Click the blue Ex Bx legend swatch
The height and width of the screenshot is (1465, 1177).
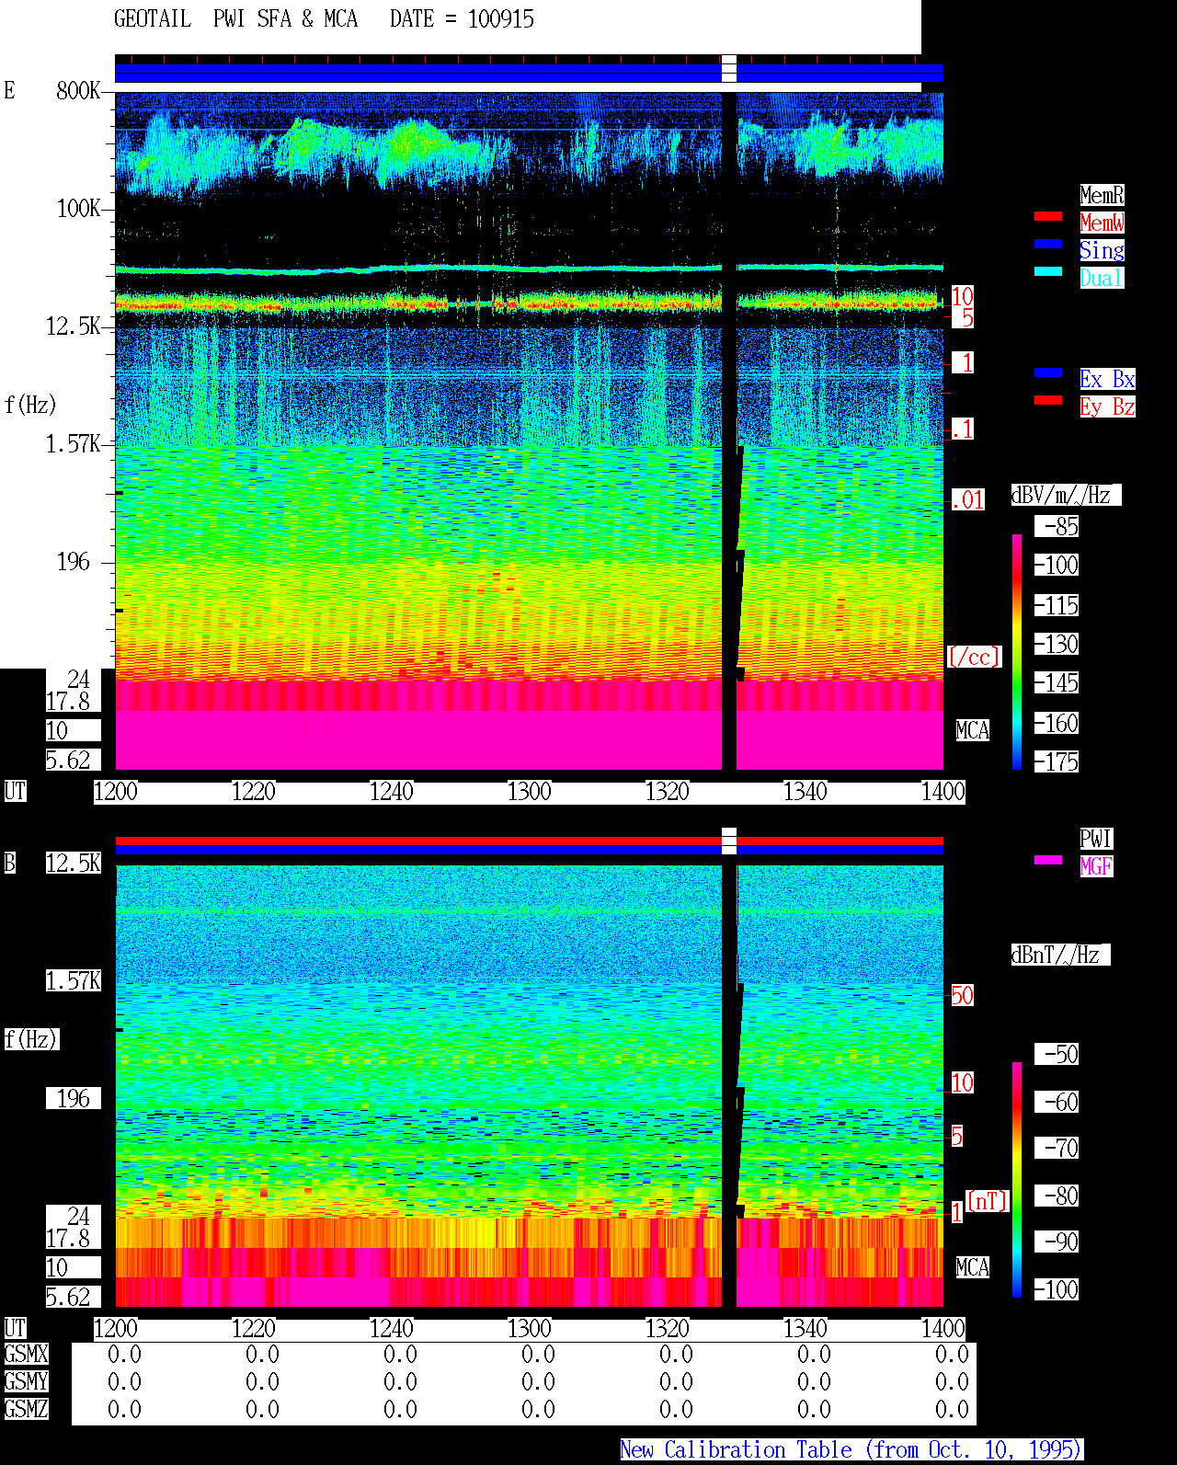pyautogui.click(x=1048, y=372)
